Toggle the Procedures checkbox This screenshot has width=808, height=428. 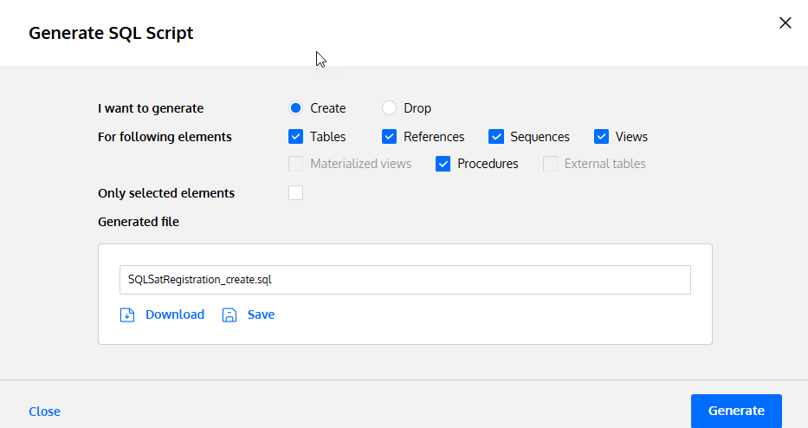[443, 164]
